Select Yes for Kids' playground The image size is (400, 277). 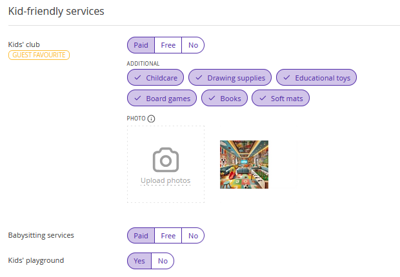pyautogui.click(x=139, y=261)
